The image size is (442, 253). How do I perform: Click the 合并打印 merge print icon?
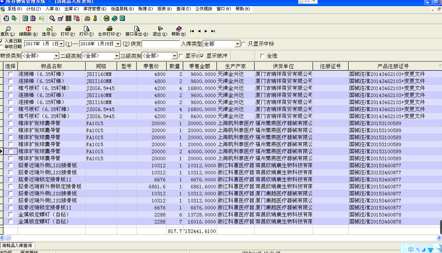point(109,29)
